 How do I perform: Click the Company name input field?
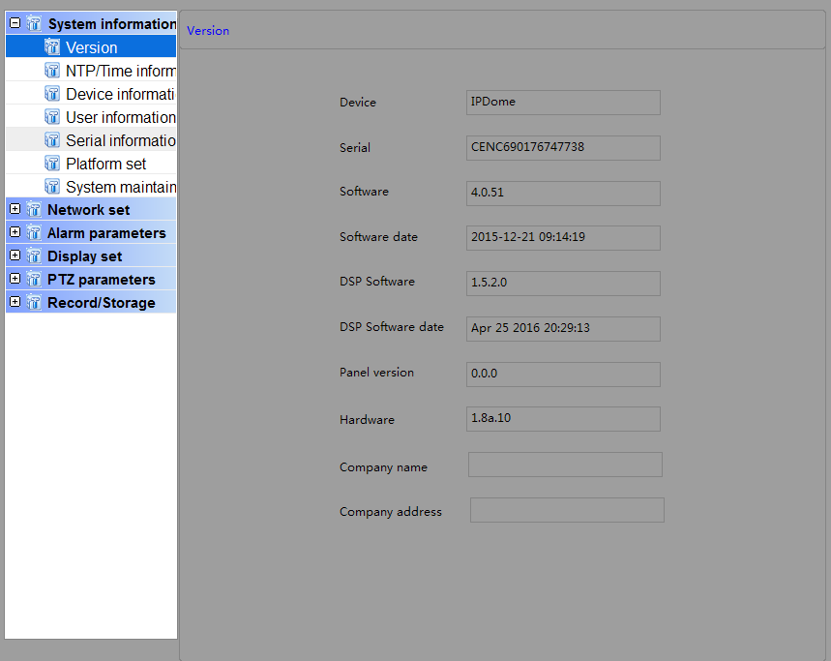pyautogui.click(x=565, y=466)
